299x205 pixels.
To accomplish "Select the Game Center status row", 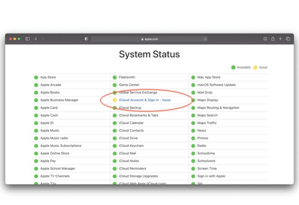I will pos(149,85).
